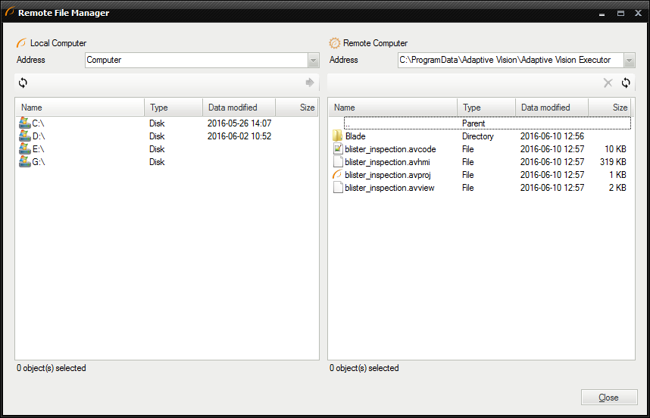Select the blister_inspection.avproj file icon
This screenshot has height=418, width=650.
point(338,175)
